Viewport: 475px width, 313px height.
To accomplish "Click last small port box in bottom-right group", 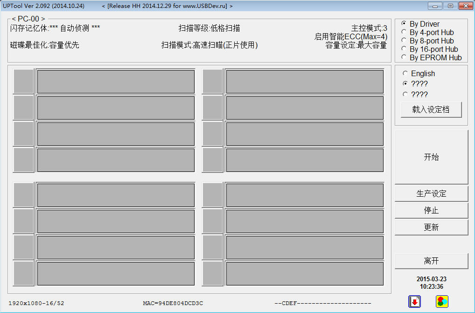I will [212, 273].
